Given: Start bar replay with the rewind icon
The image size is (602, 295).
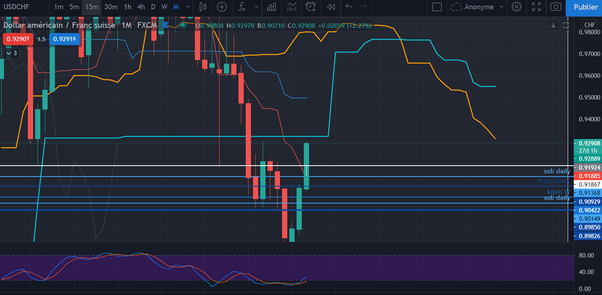Looking at the screenshot, I should click(x=331, y=7).
